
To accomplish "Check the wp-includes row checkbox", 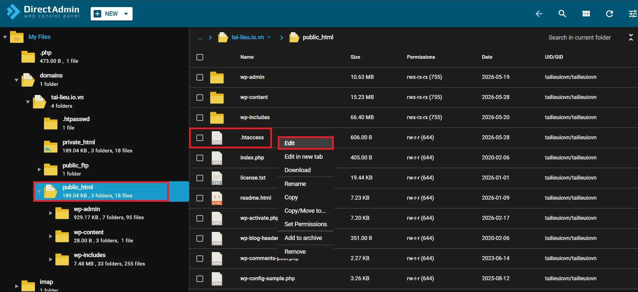I will (200, 117).
